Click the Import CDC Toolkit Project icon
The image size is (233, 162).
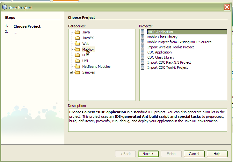[x=142, y=67]
